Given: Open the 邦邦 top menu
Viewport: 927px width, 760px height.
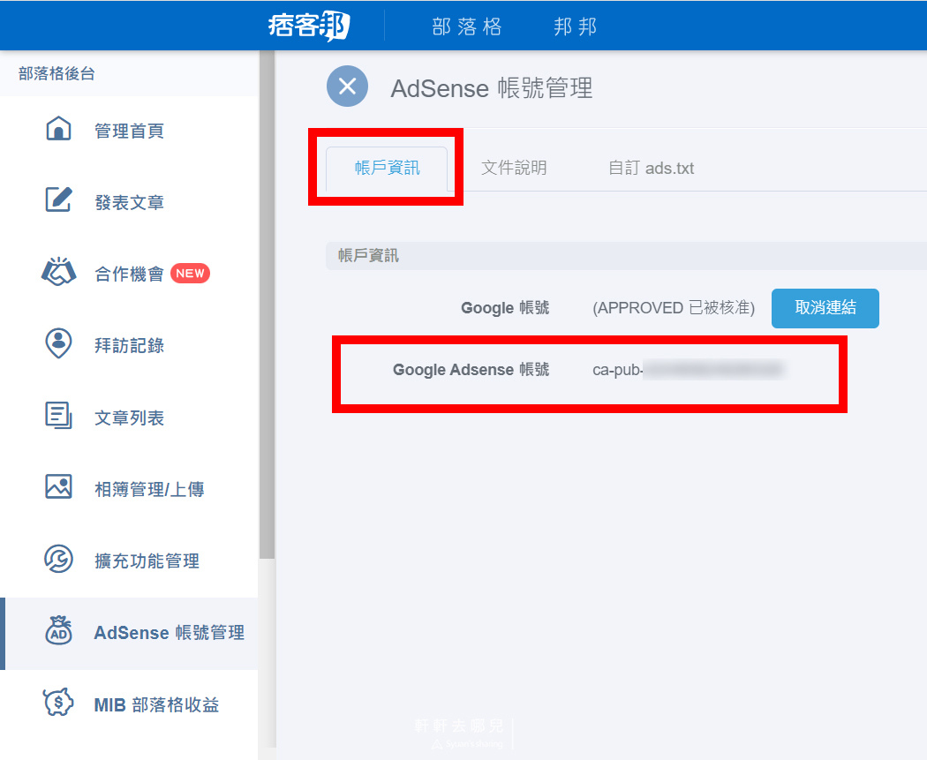Looking at the screenshot, I should click(x=576, y=26).
